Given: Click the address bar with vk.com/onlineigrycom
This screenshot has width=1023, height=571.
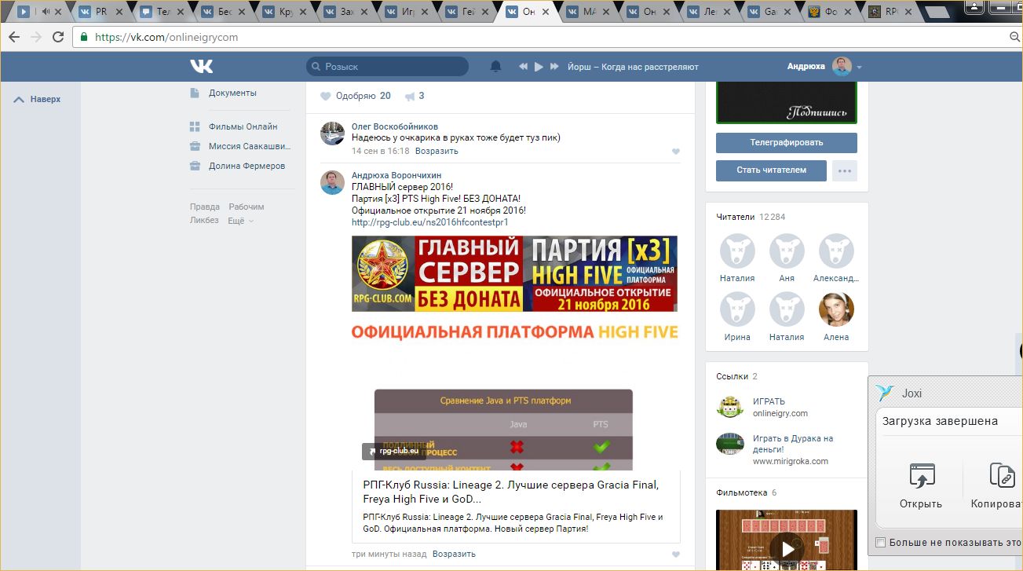Looking at the screenshot, I should (542, 37).
